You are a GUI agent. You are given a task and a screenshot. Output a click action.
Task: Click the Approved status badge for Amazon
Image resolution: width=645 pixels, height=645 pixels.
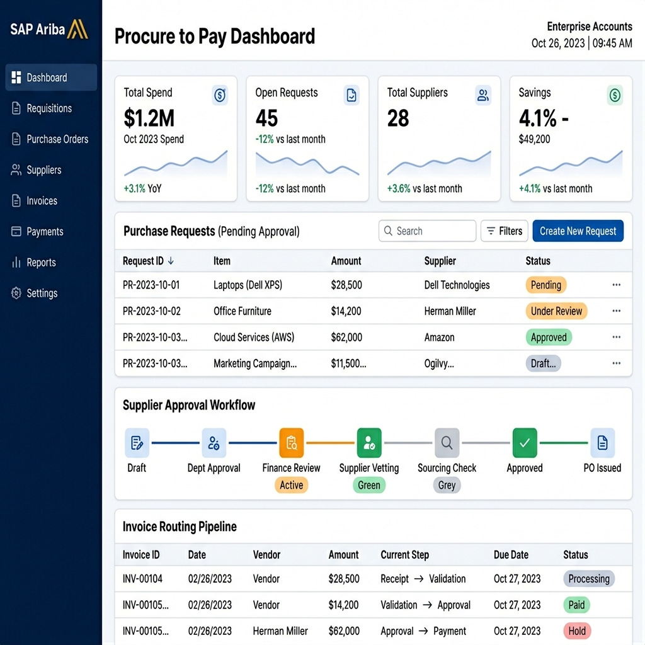pyautogui.click(x=549, y=338)
